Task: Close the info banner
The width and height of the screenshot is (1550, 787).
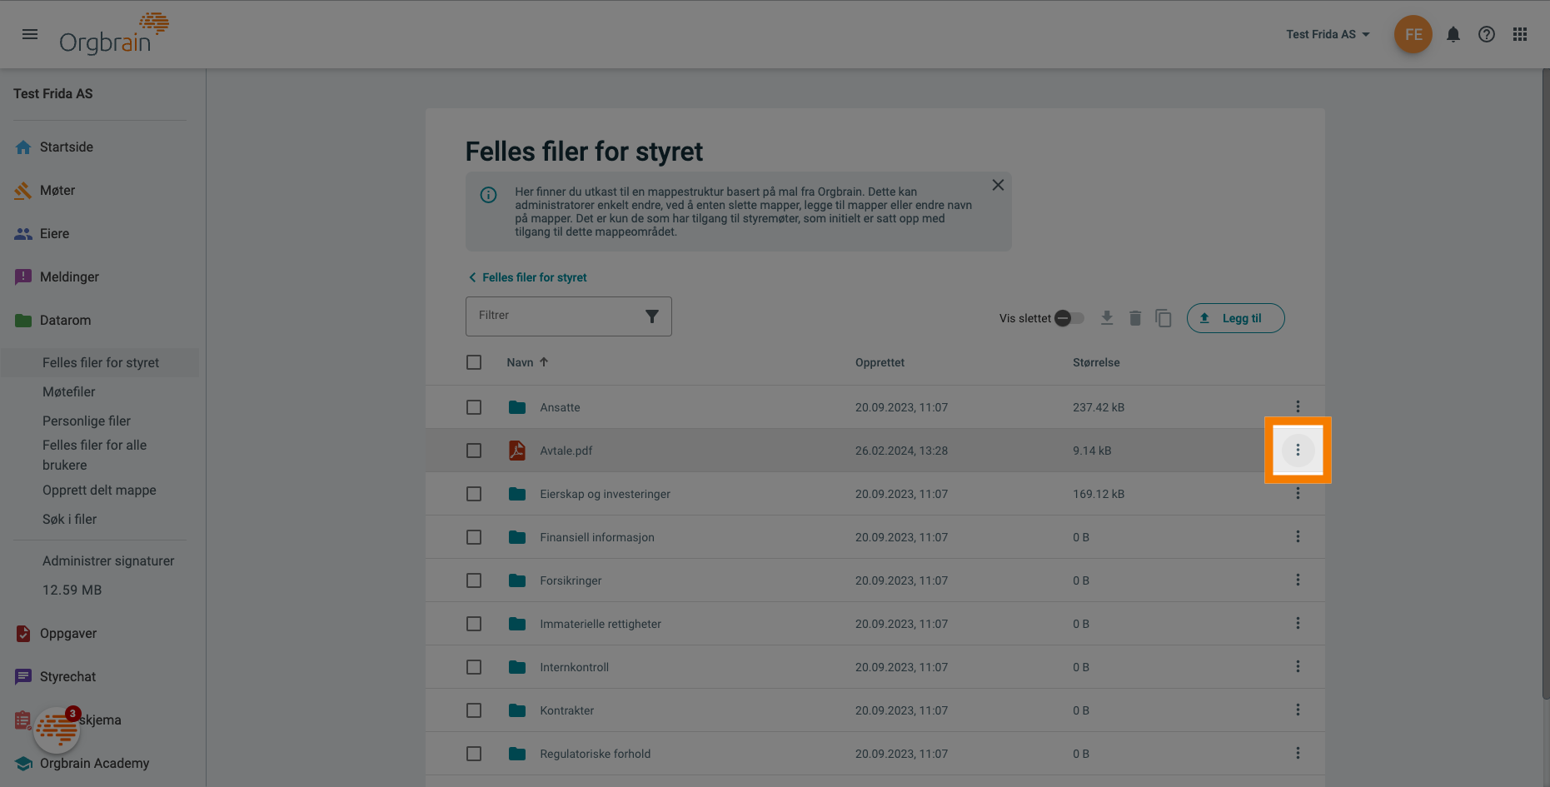Action: 998,185
